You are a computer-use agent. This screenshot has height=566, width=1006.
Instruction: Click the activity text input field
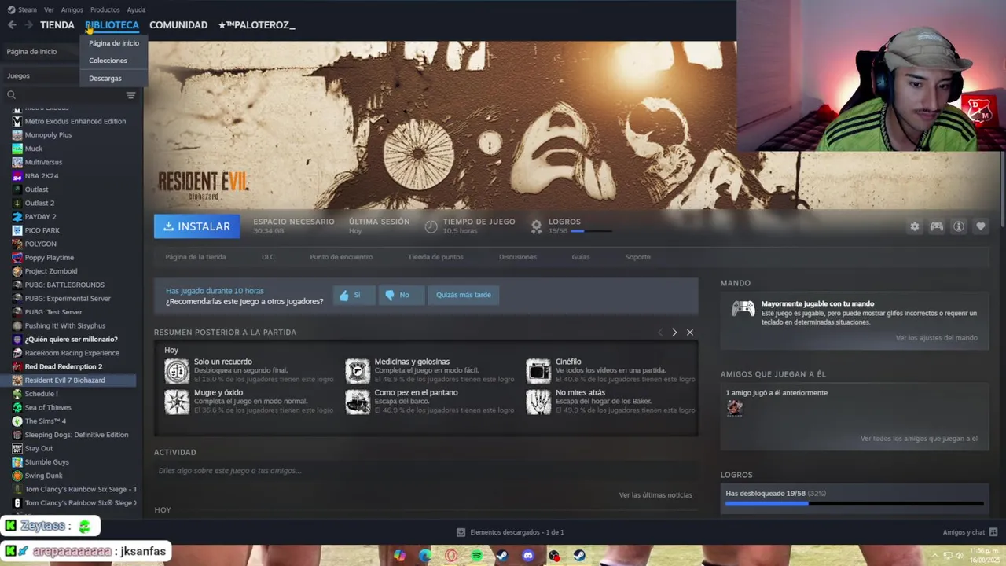[424, 471]
